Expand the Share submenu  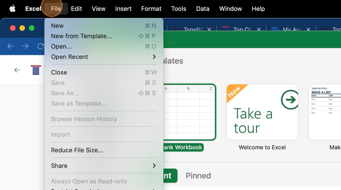(x=104, y=166)
